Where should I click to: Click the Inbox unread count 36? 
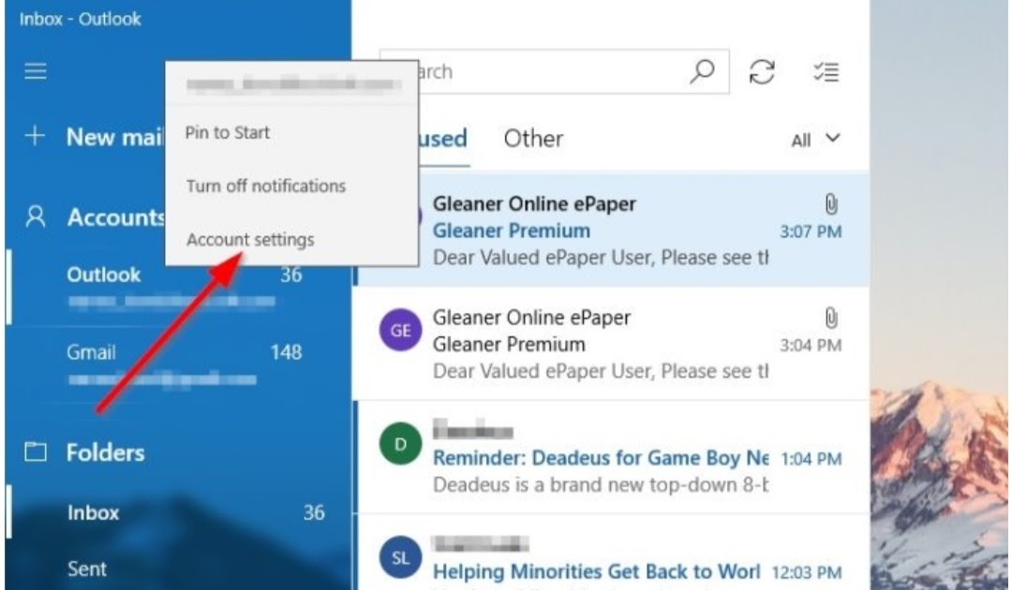click(314, 512)
